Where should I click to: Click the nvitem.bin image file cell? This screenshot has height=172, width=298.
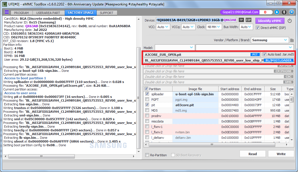click(x=195, y=132)
